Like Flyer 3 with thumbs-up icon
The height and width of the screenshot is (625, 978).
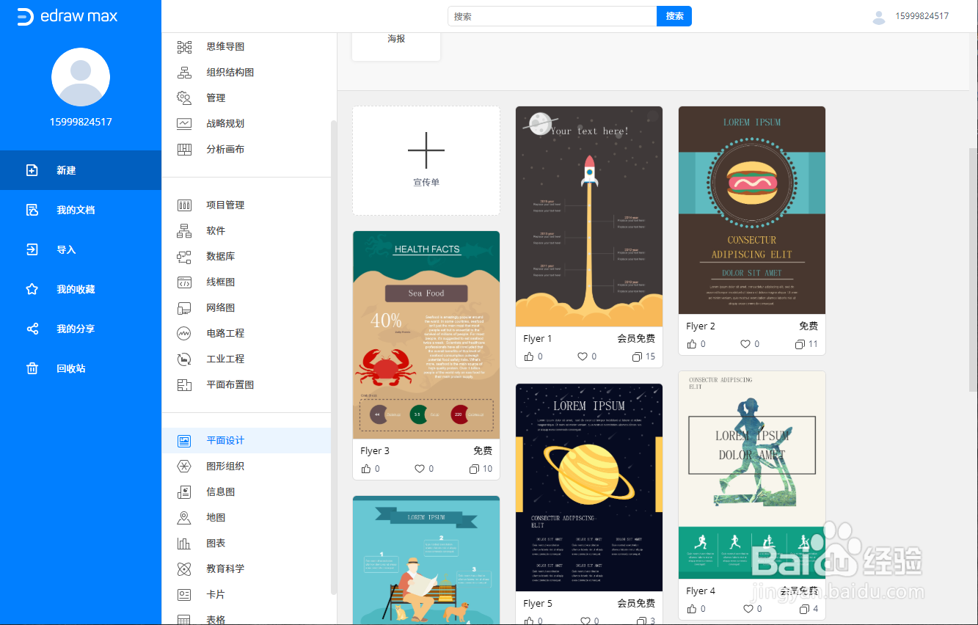(366, 469)
